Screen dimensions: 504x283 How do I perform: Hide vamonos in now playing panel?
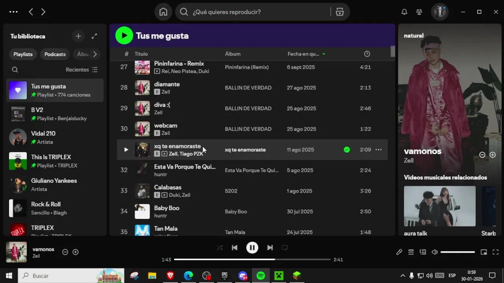[482, 155]
